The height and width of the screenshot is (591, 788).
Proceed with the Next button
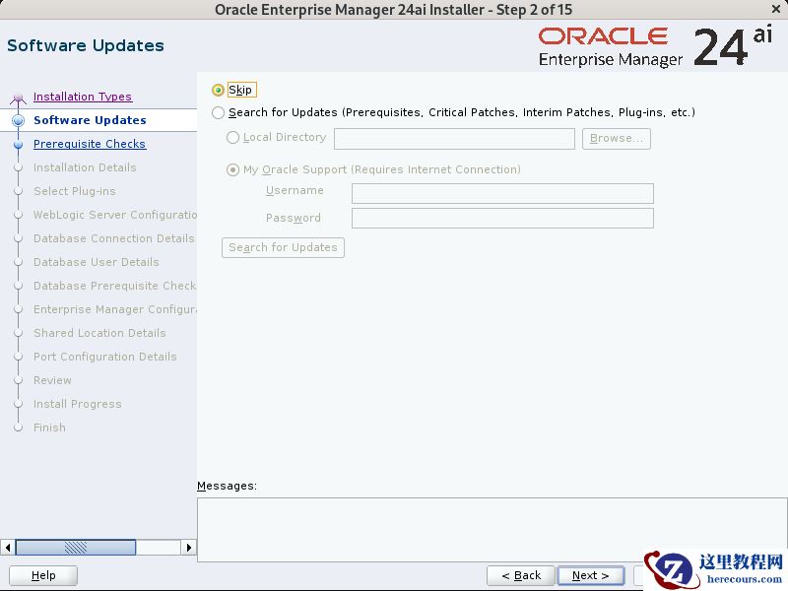(x=590, y=575)
